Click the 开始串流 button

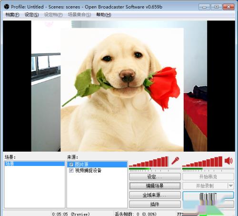(208, 176)
